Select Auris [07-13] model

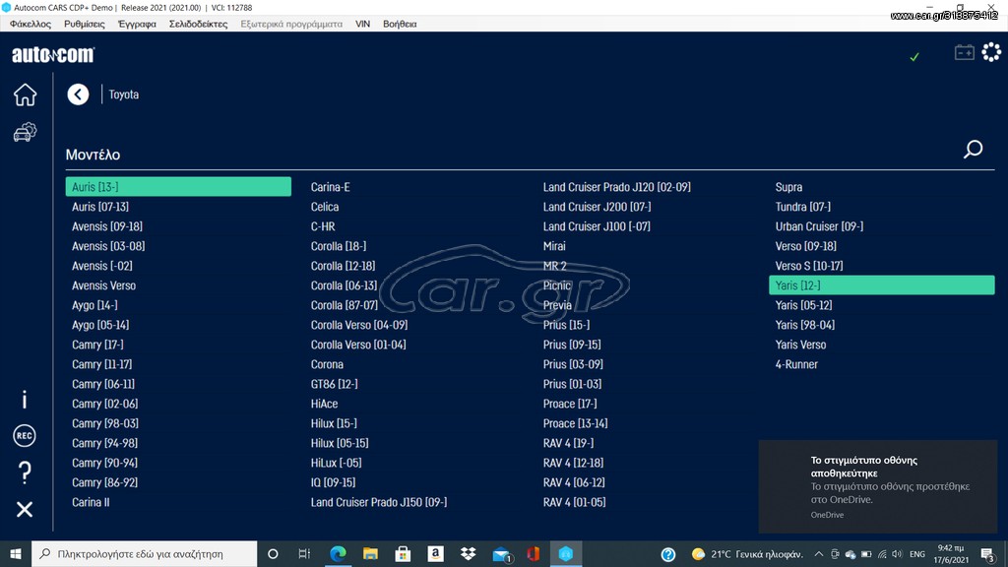pos(100,207)
